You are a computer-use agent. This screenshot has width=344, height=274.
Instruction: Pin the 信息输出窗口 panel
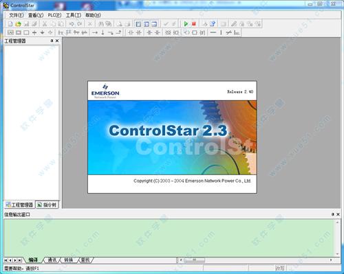[x=333, y=214]
